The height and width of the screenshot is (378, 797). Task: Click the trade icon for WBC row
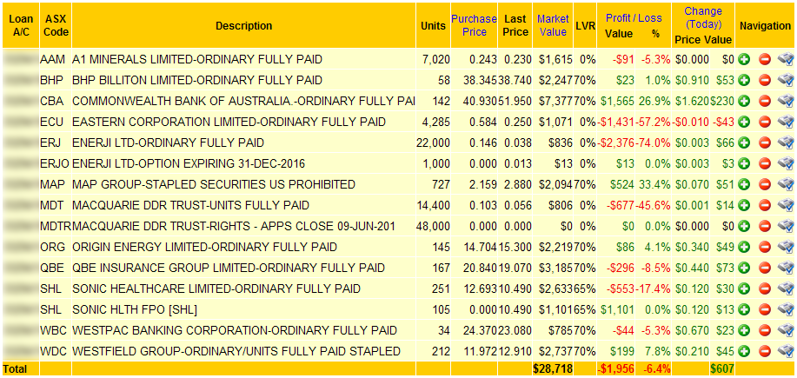pos(786,331)
